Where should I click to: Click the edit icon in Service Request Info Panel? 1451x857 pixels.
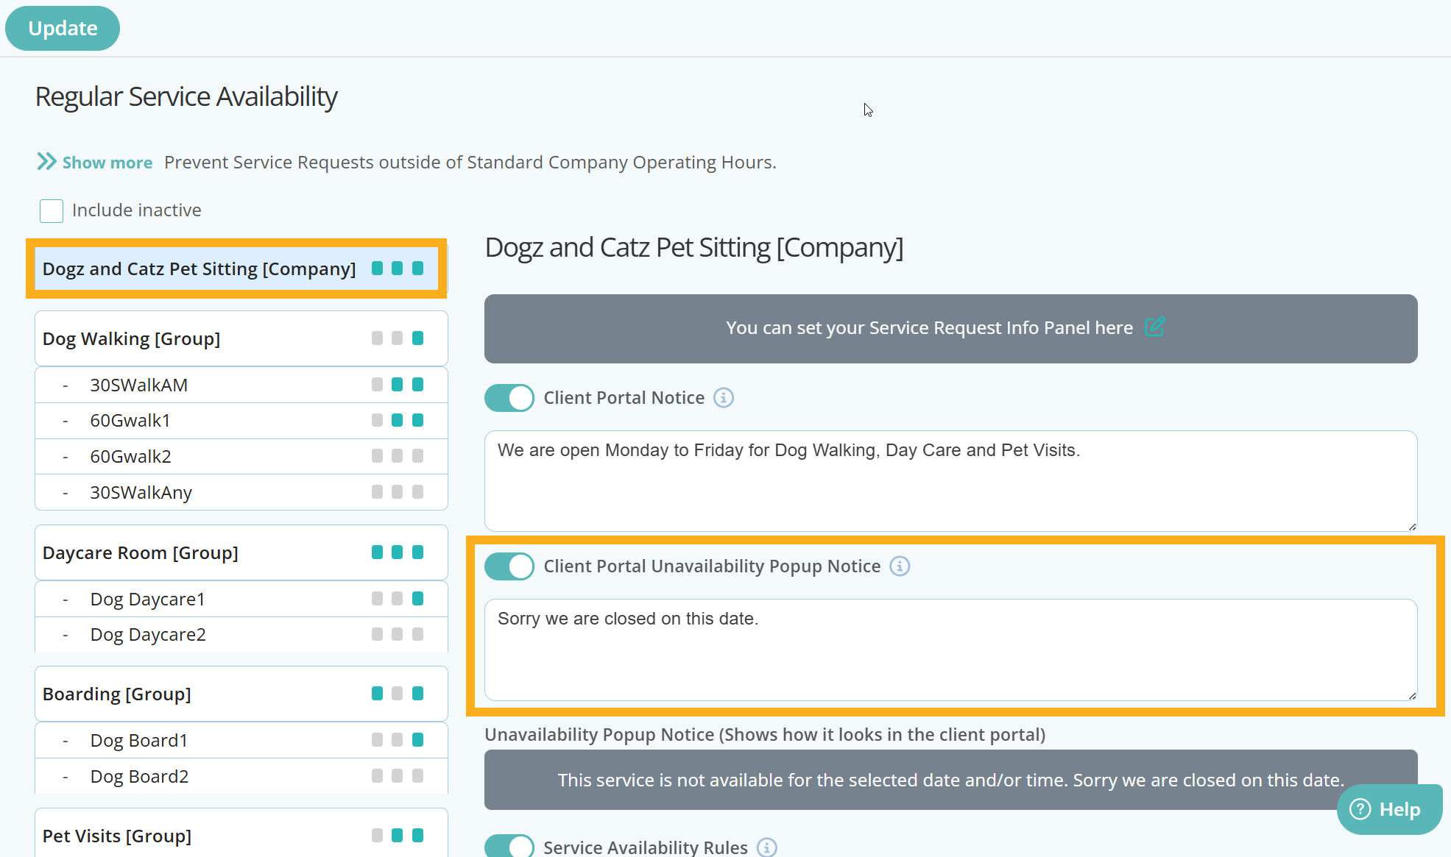point(1154,327)
